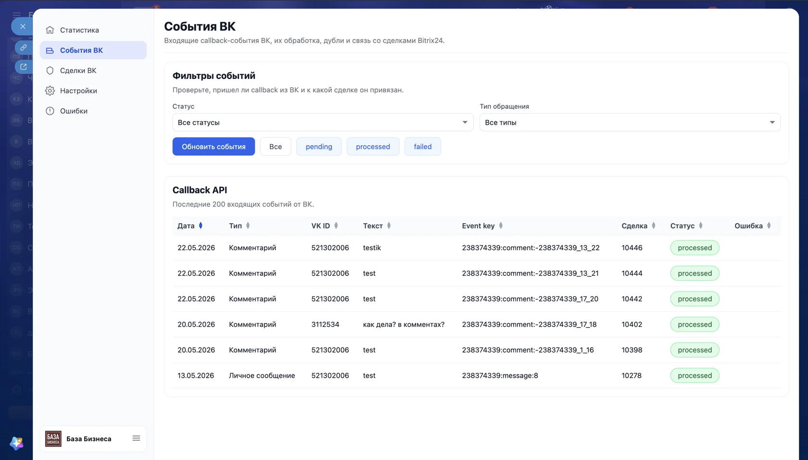Click the Сделки ВК shield icon

[50, 70]
